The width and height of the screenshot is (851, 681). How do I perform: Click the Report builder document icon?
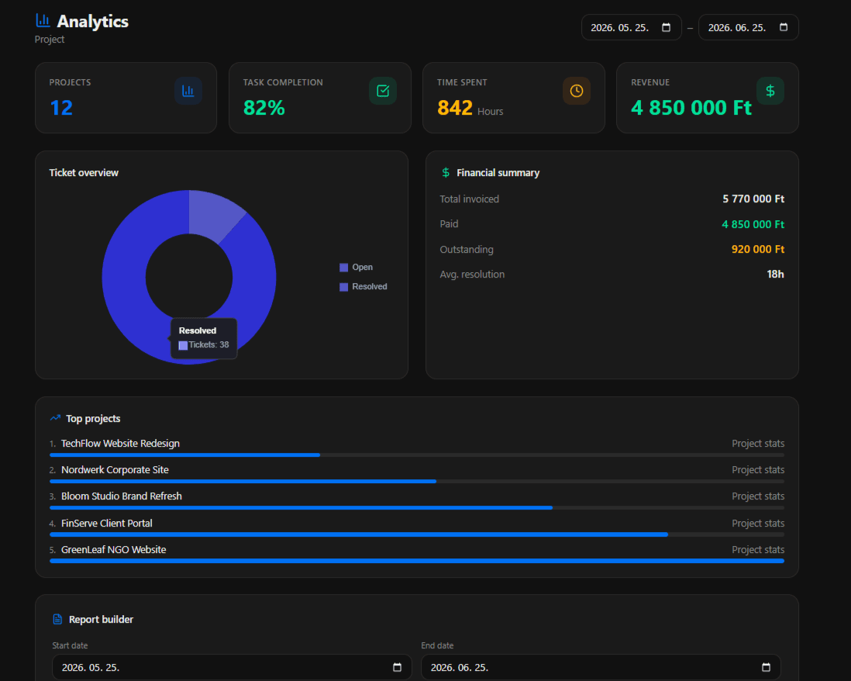click(x=57, y=619)
